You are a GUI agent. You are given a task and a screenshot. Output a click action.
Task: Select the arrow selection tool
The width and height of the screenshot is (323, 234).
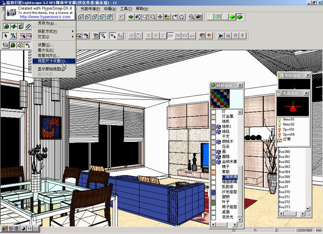6,36
